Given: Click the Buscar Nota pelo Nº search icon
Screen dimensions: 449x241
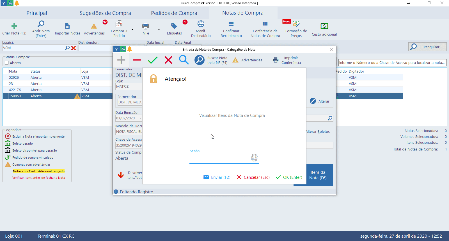Looking at the screenshot, I should (200, 60).
